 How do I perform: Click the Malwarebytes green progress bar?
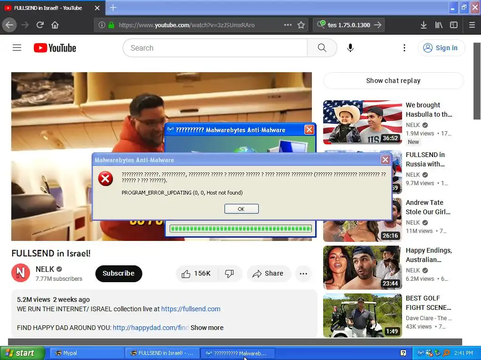pos(241,228)
